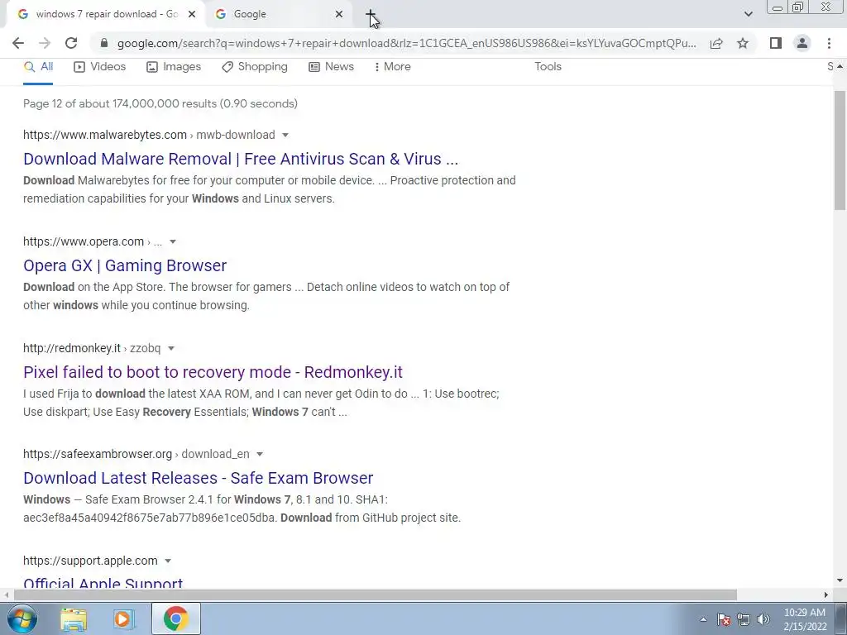This screenshot has width=847, height=635.
Task: Click the scroll down arrow
Action: 840,581
